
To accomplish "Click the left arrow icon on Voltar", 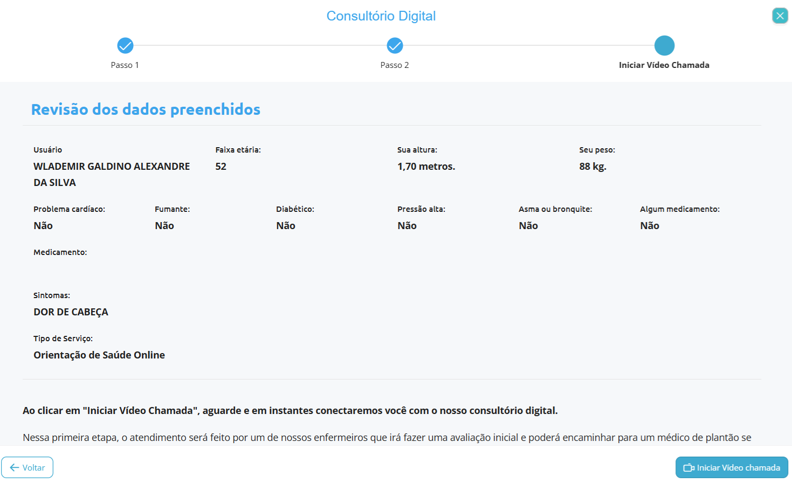I will [x=15, y=468].
